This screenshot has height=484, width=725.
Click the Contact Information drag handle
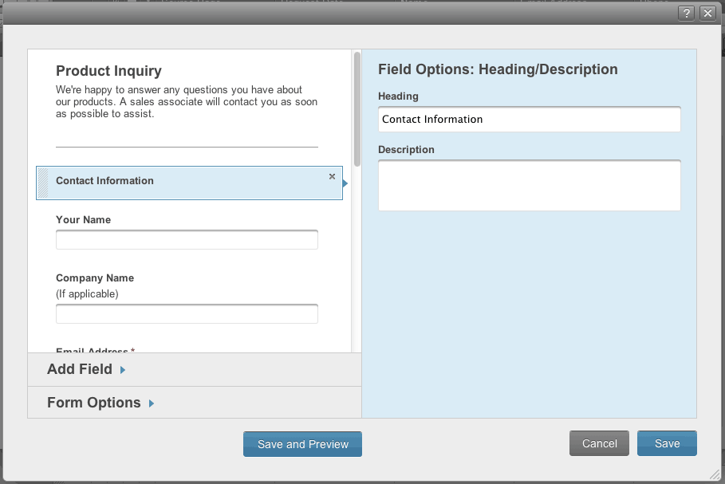43,183
